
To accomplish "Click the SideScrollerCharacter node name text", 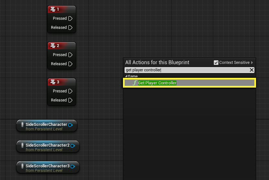I will (46, 125).
